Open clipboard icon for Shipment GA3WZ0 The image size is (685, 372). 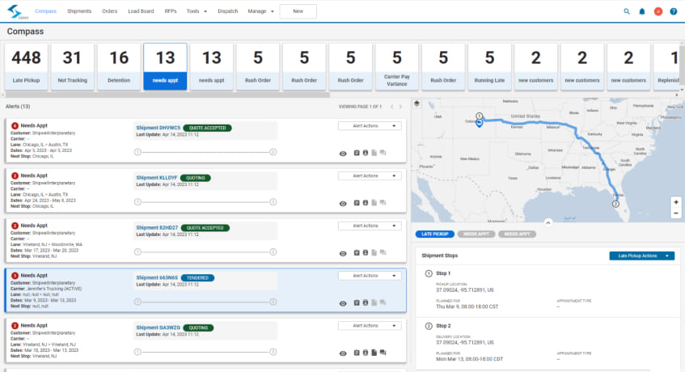357,353
